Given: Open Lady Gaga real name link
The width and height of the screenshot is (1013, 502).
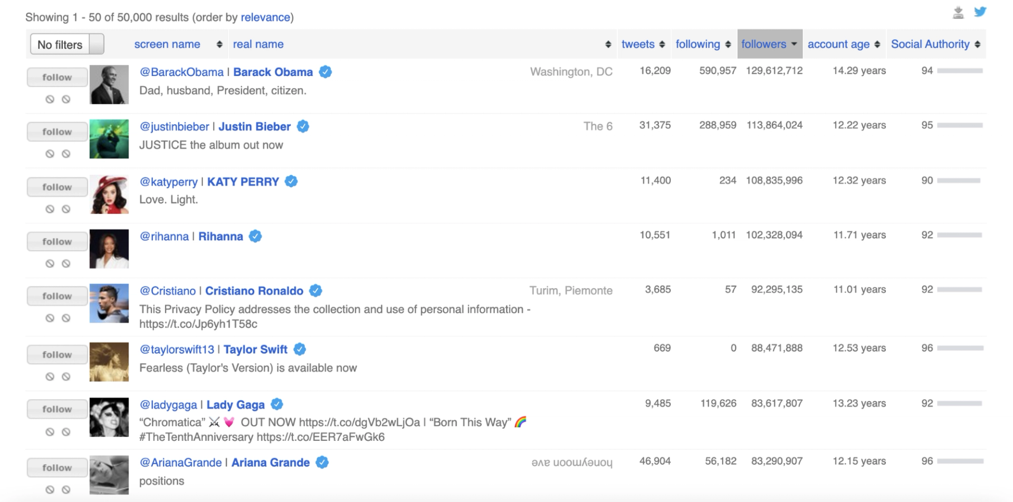Looking at the screenshot, I should [x=235, y=405].
